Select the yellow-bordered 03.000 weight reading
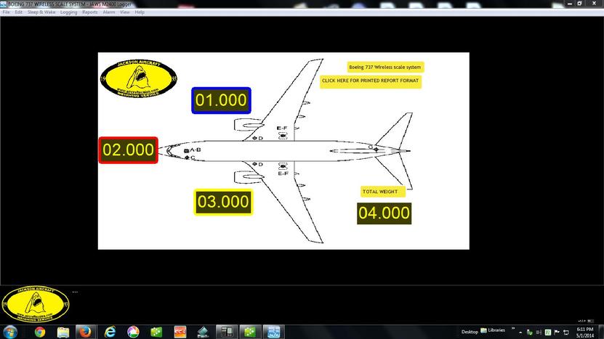 [223, 202]
